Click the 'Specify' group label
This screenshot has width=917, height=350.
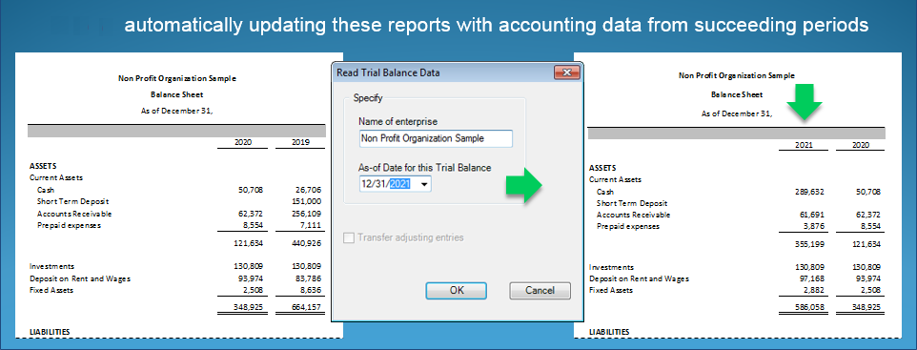pos(368,98)
